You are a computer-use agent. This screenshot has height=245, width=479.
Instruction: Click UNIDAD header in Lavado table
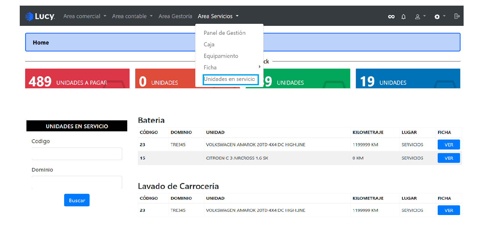click(x=215, y=198)
